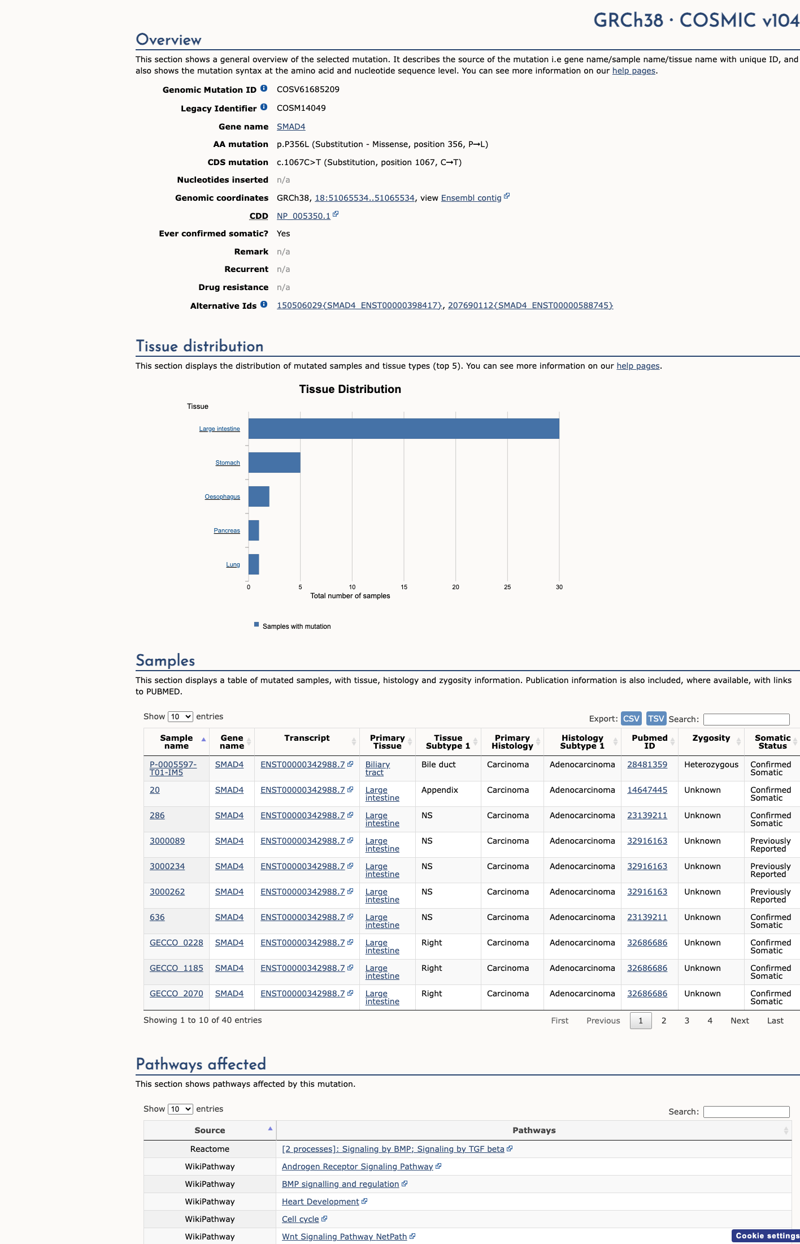Sort samples by Primary Tissue column
This screenshot has height=1244, width=800.
[x=388, y=742]
